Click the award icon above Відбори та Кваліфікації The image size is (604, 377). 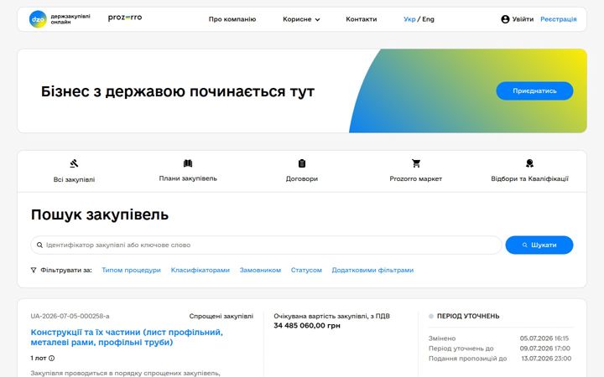pos(529,163)
